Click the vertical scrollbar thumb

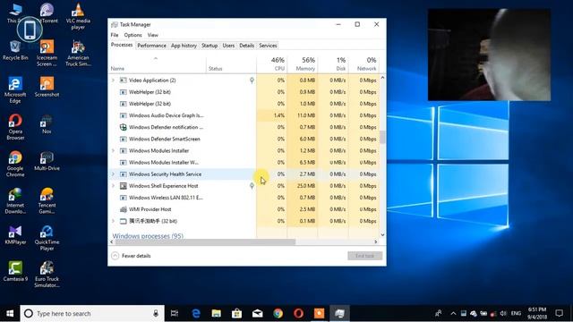coord(382,137)
